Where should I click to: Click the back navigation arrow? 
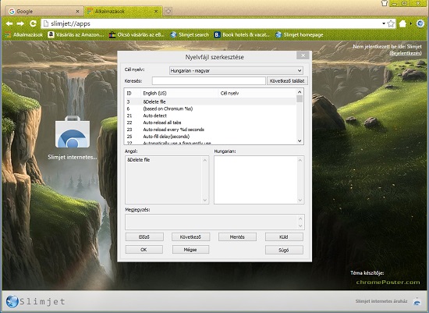(9, 24)
